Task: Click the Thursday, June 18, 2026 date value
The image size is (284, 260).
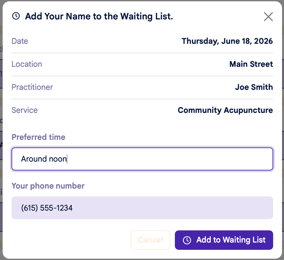Action: [x=227, y=41]
